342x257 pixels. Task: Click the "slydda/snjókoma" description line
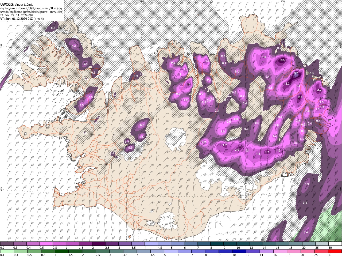click(x=32, y=12)
